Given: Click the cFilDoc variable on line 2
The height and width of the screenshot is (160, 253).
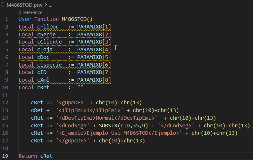Looking at the screenshot, I should pyautogui.click(x=48, y=27).
